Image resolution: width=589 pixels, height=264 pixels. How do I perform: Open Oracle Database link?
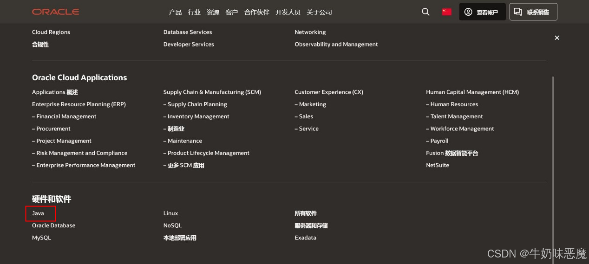pos(53,225)
